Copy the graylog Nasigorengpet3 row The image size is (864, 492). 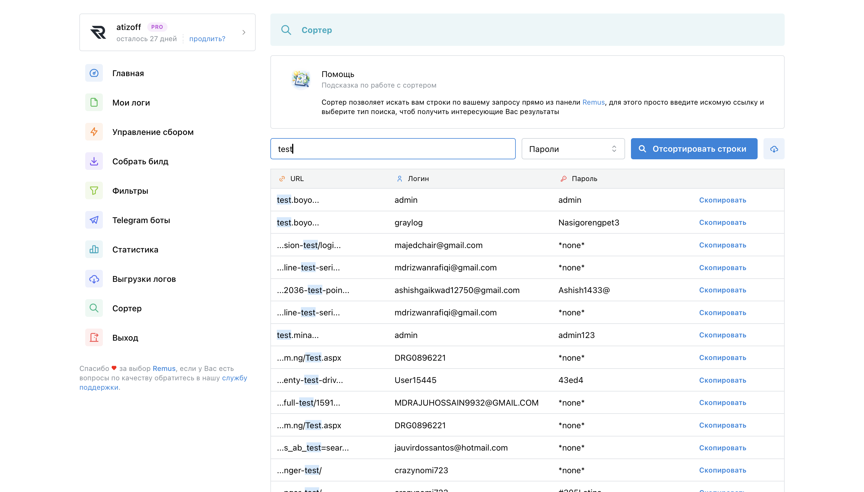pyautogui.click(x=722, y=222)
